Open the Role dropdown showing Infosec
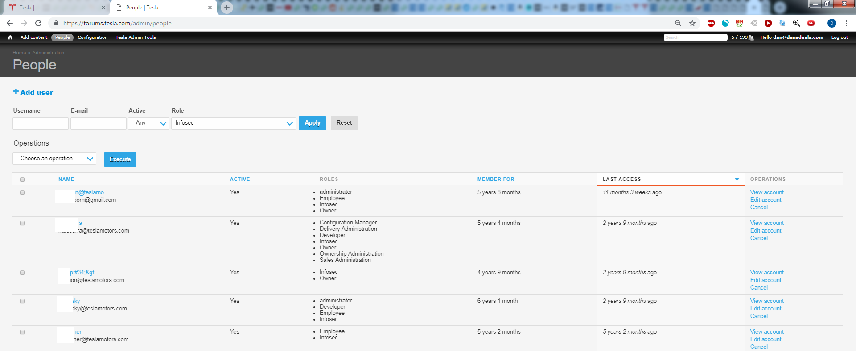 coord(234,123)
